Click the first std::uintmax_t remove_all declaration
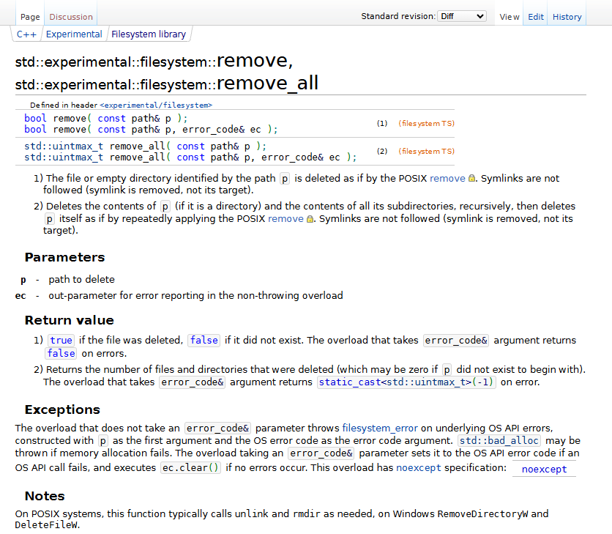The image size is (612, 534). pyautogui.click(x=146, y=146)
